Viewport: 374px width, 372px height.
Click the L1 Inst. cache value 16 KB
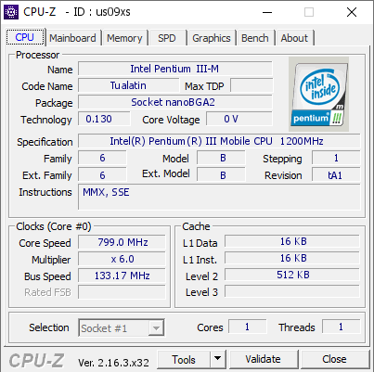(x=292, y=258)
